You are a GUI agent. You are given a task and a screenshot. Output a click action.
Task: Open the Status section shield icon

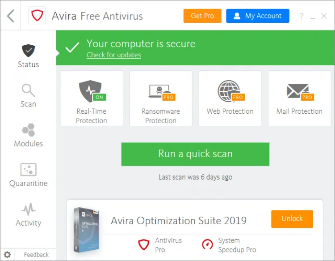coord(28,51)
